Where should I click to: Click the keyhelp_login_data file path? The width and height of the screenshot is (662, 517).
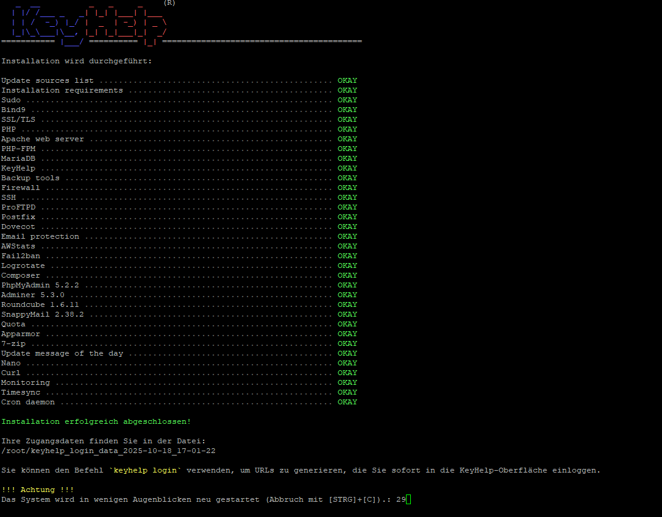coord(108,451)
